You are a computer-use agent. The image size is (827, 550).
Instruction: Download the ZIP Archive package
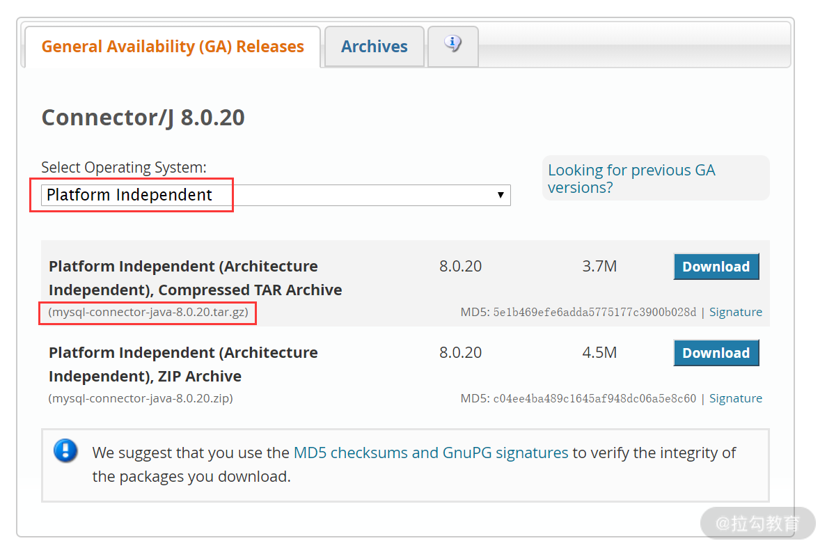(x=716, y=353)
